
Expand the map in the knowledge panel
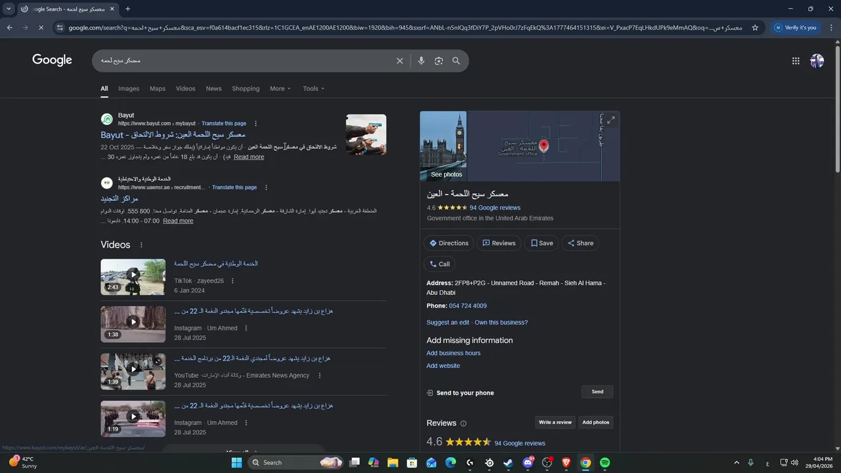pyautogui.click(x=610, y=120)
